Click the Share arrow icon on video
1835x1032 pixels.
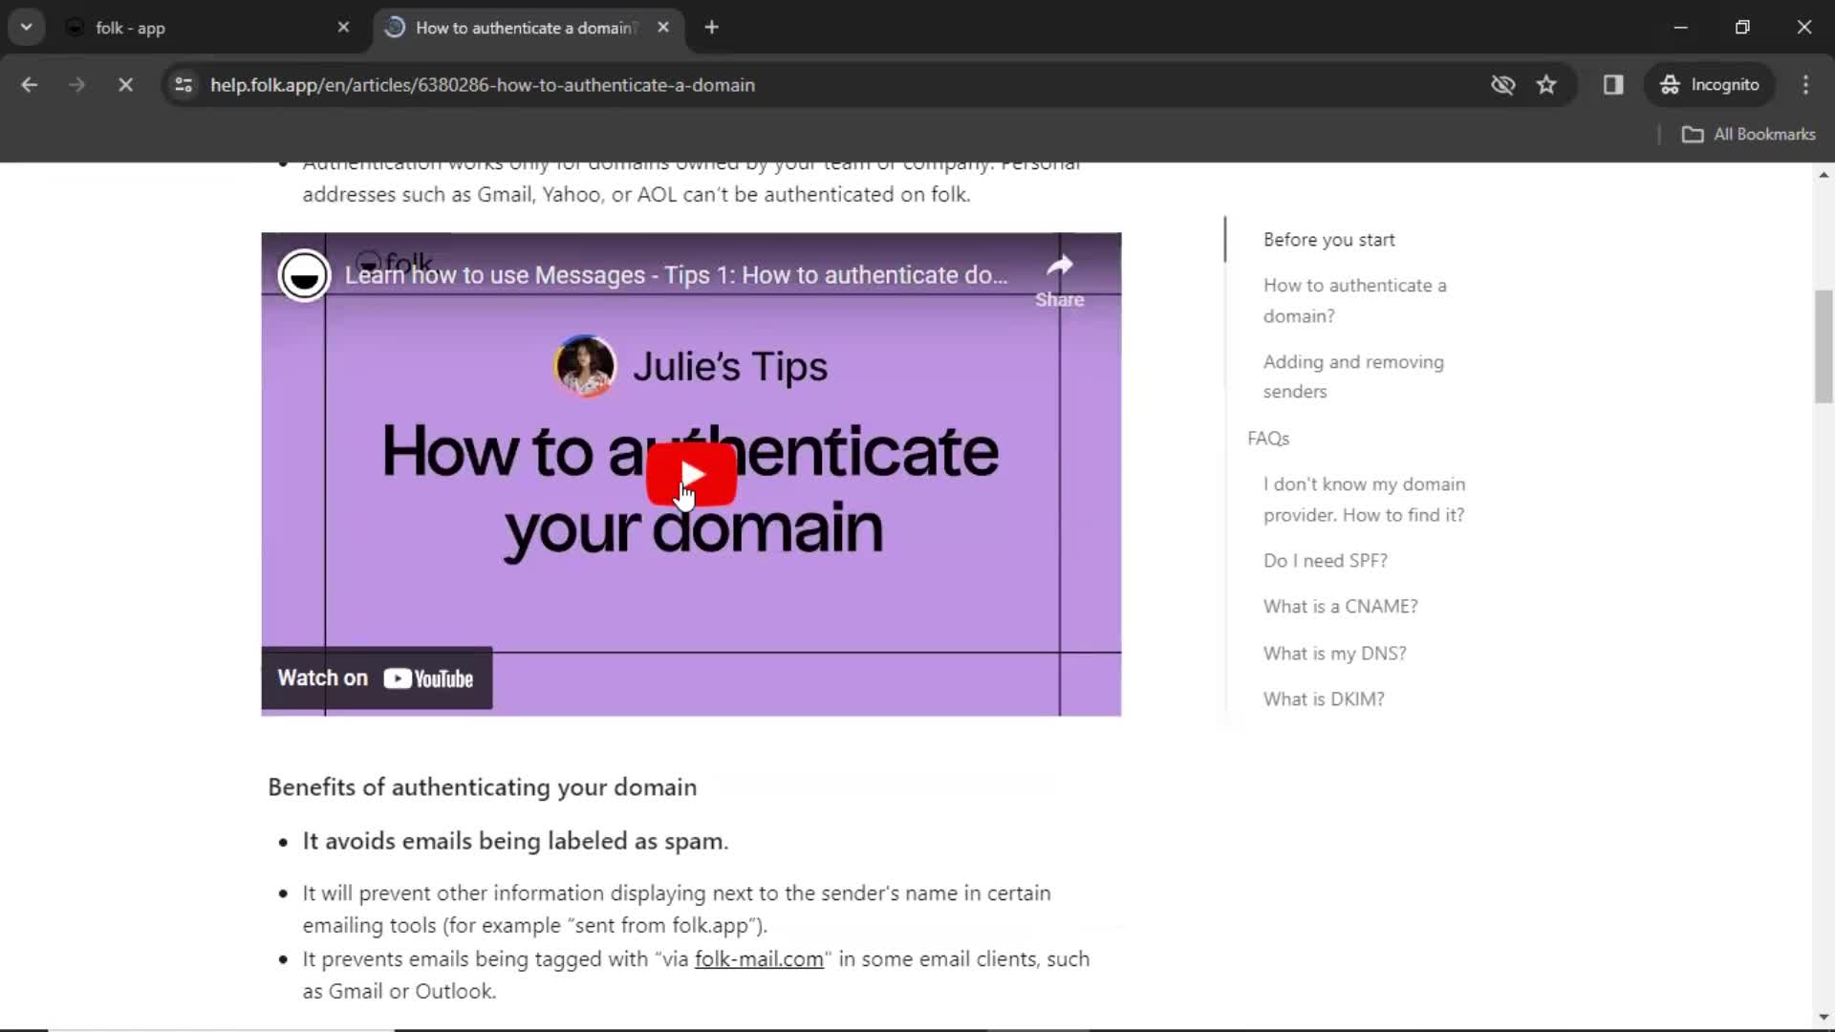point(1059,267)
